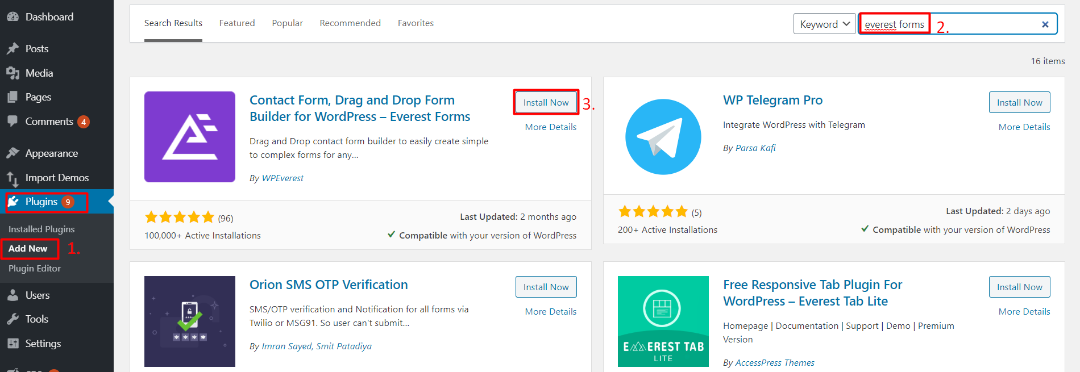Click the Comments speech bubble icon
Image resolution: width=1080 pixels, height=372 pixels.
(x=13, y=122)
